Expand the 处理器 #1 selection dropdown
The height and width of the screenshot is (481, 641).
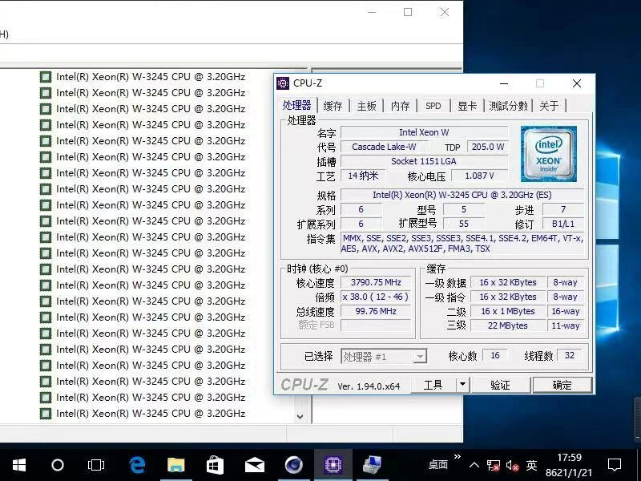pos(420,357)
